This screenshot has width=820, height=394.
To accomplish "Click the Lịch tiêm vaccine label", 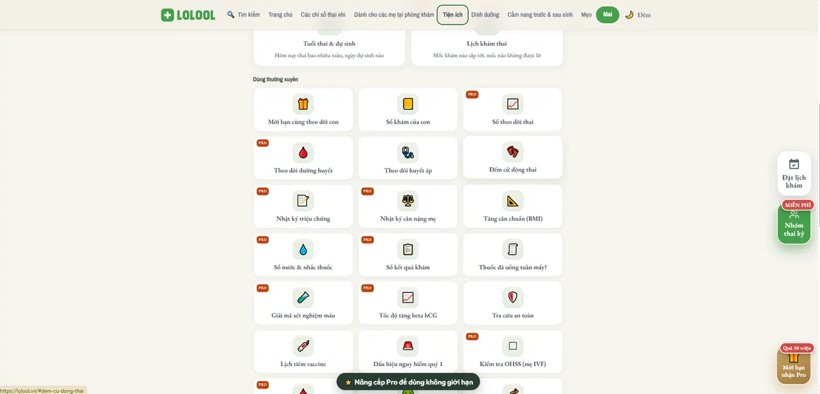I will coord(303,364).
